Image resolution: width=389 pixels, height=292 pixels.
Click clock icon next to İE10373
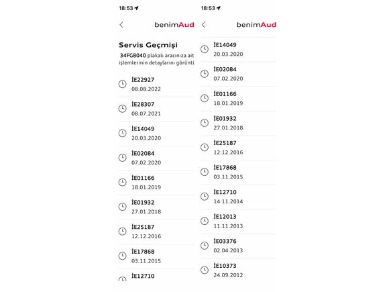tap(205, 270)
